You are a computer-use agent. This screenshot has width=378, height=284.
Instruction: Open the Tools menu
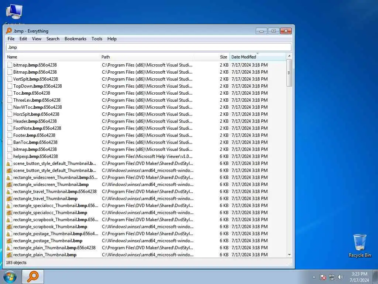97,39
